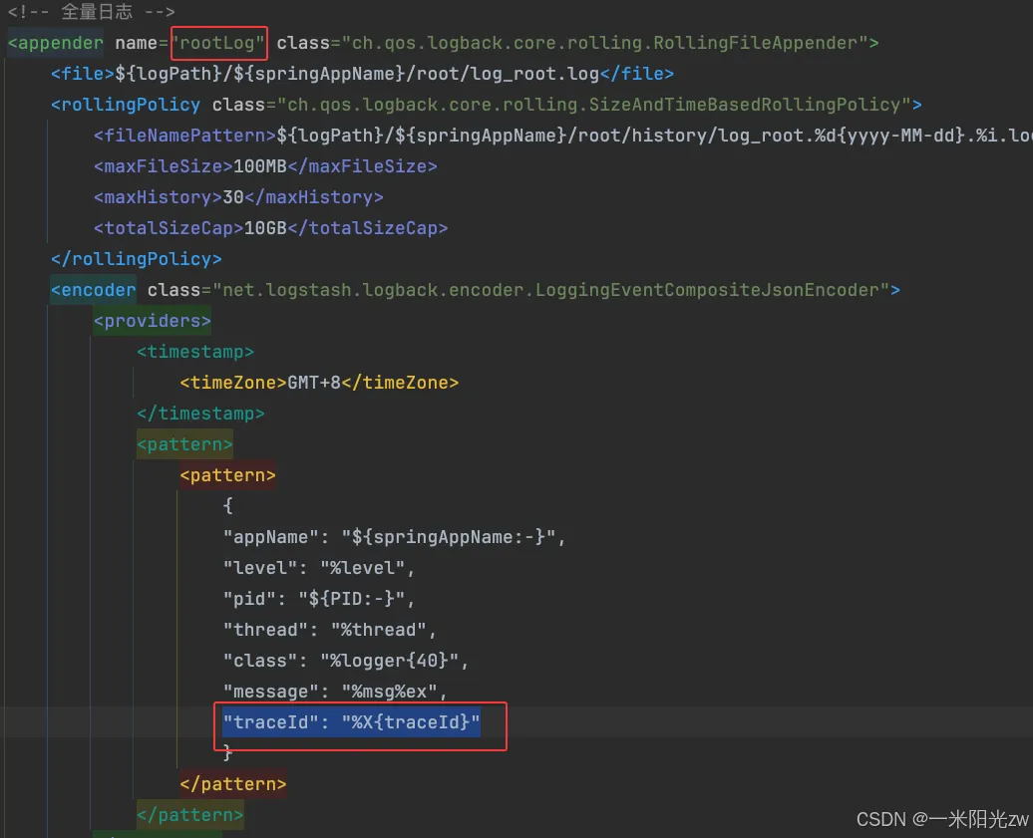
Task: Click the <providers> tag
Action: (152, 321)
